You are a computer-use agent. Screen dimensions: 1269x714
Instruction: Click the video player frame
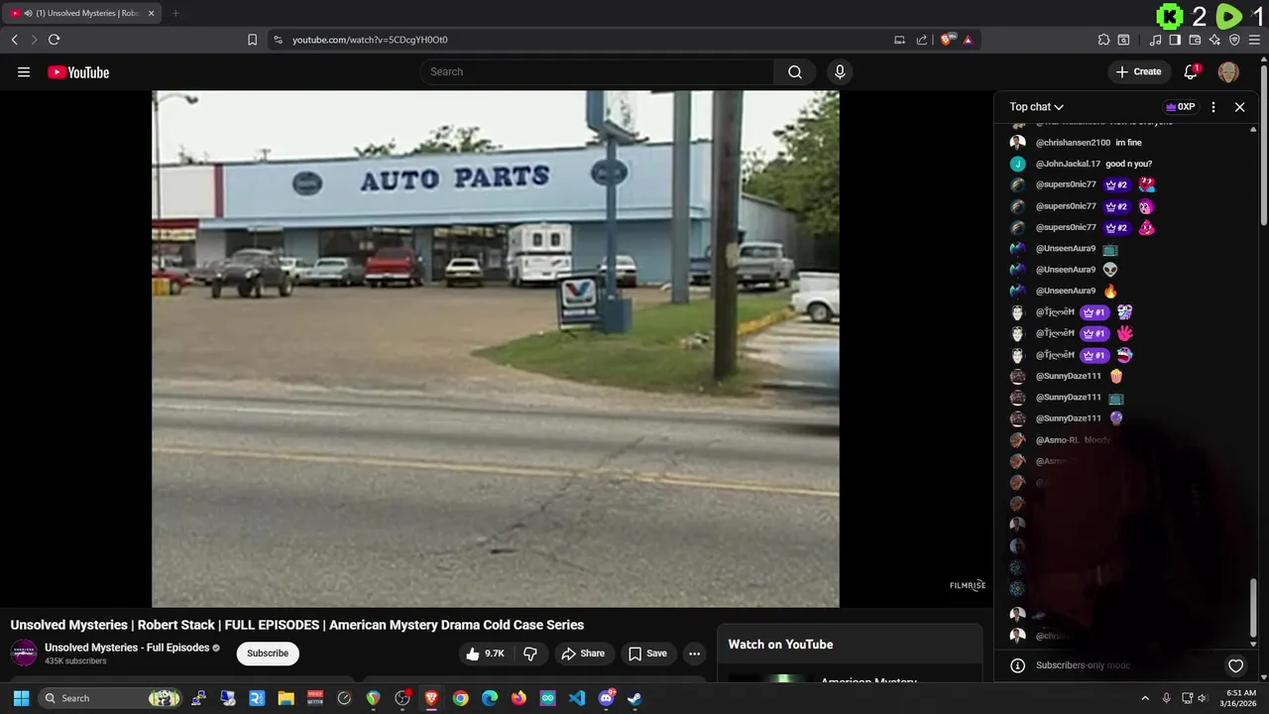496,348
